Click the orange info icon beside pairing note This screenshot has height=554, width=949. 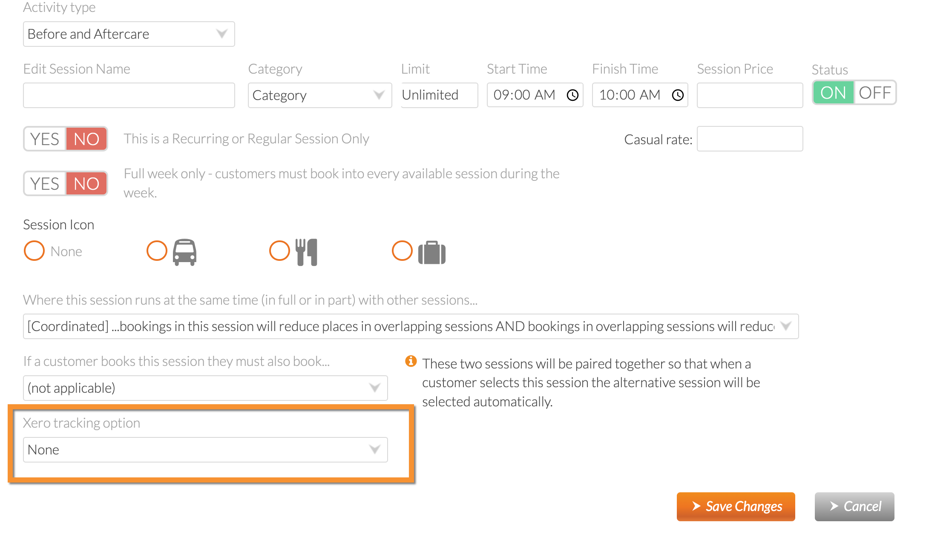pyautogui.click(x=411, y=361)
